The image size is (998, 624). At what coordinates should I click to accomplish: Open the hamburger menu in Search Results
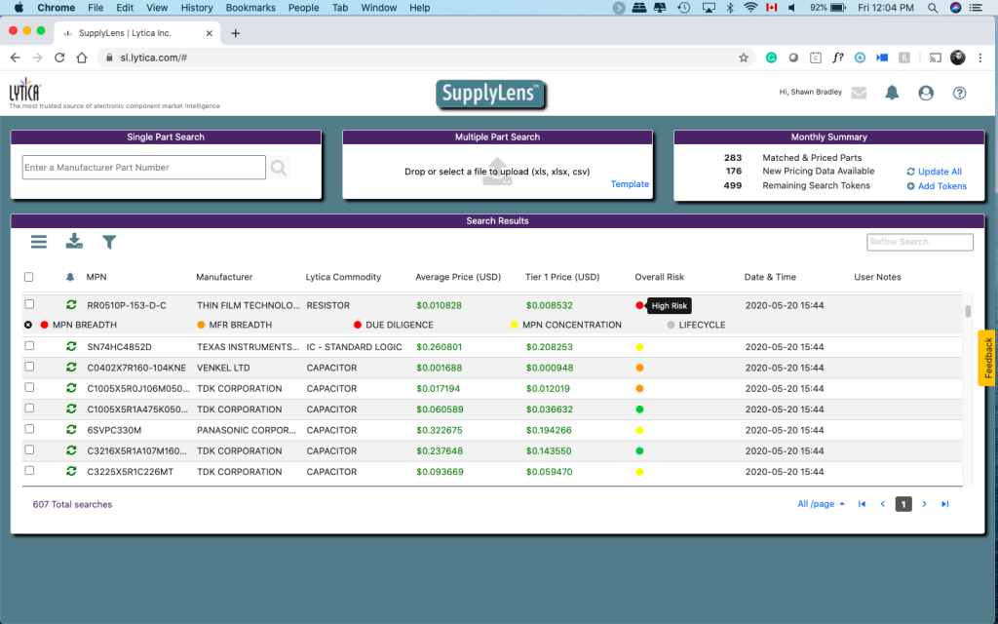point(39,242)
